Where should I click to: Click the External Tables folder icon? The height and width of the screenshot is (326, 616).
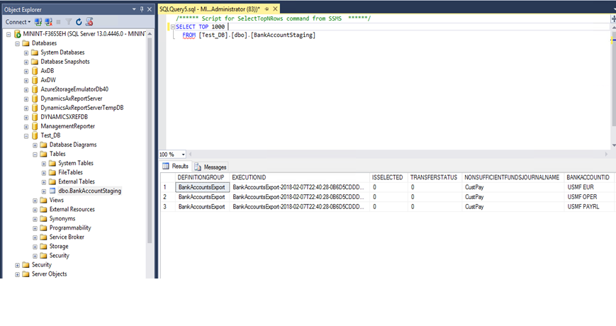pyautogui.click(x=52, y=181)
